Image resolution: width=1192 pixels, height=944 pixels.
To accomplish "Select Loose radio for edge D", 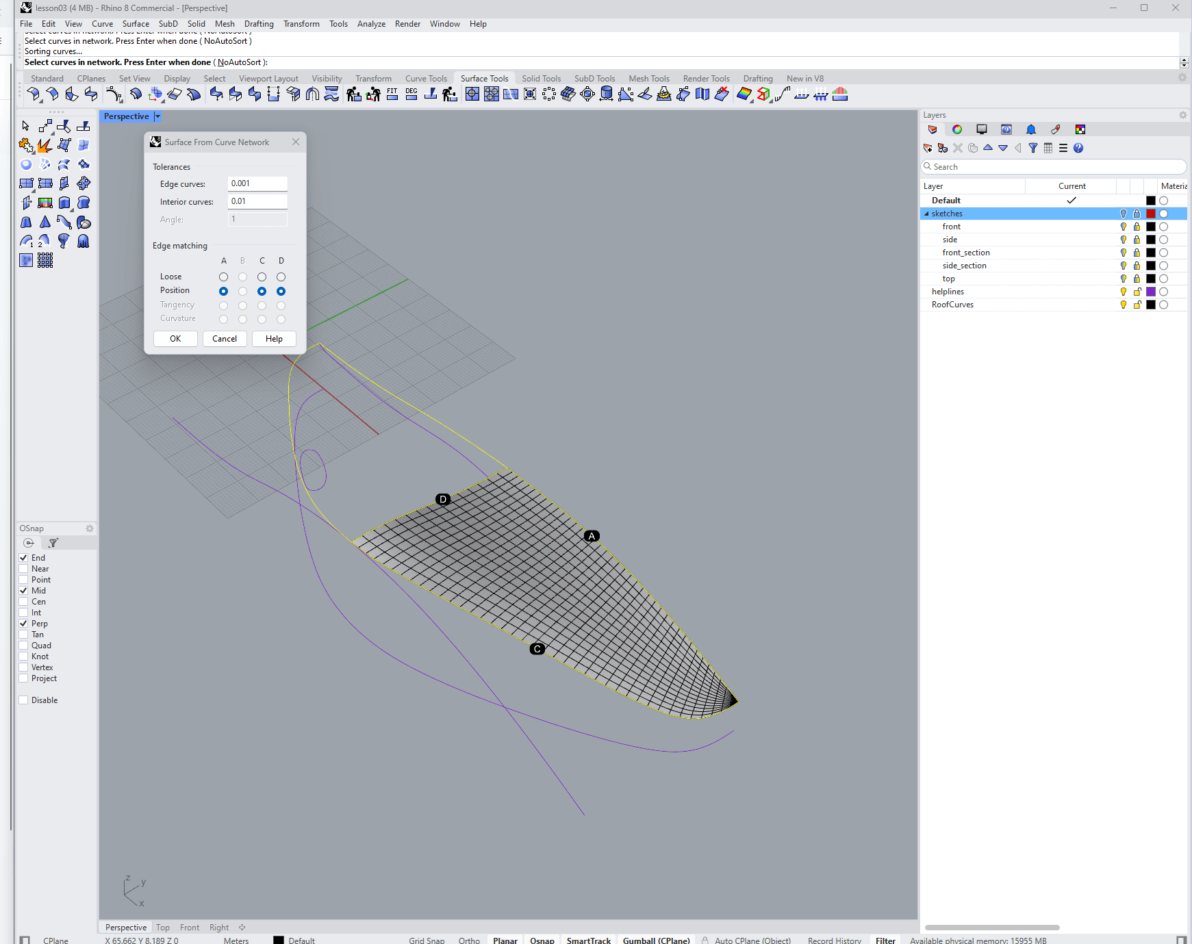I will pyautogui.click(x=281, y=277).
